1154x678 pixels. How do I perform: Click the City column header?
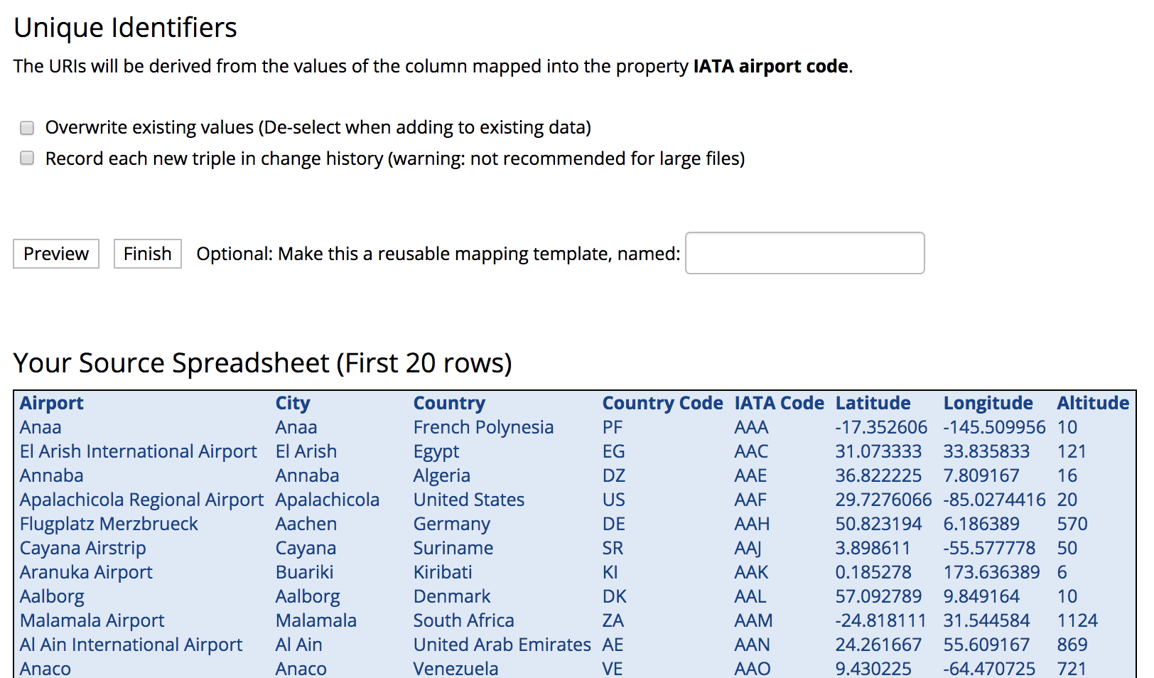pos(293,403)
